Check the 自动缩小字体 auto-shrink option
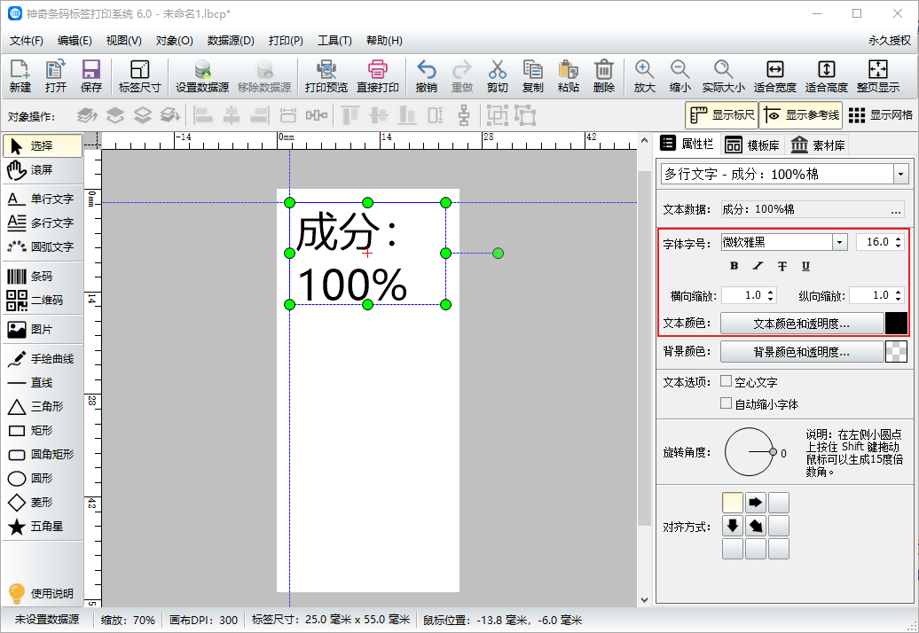 [x=727, y=403]
